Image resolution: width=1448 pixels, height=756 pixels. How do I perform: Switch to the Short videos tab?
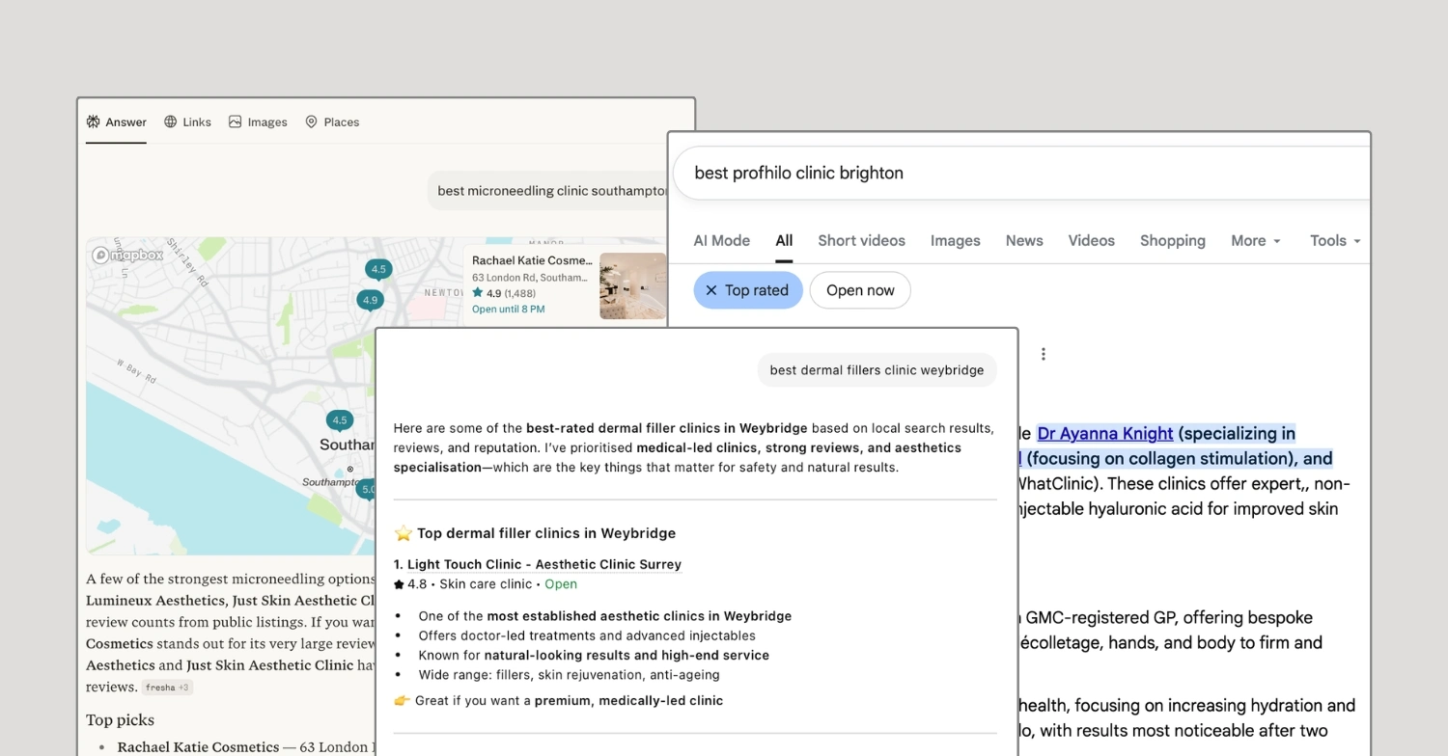(861, 241)
